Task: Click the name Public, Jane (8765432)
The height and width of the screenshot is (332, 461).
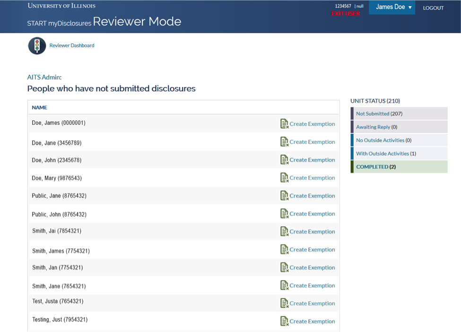Action: pyautogui.click(x=59, y=196)
